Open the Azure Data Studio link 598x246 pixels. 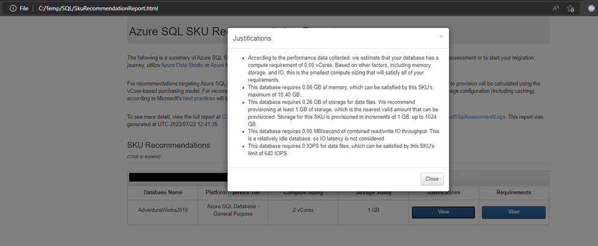[x=183, y=65]
